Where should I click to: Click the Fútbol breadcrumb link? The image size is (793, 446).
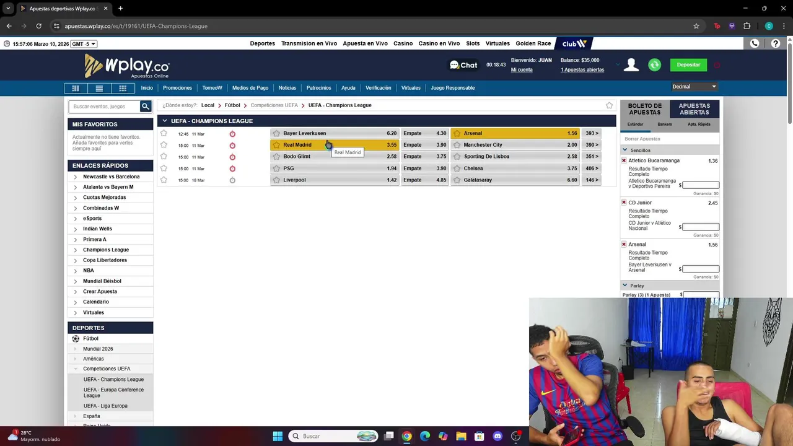pos(232,105)
